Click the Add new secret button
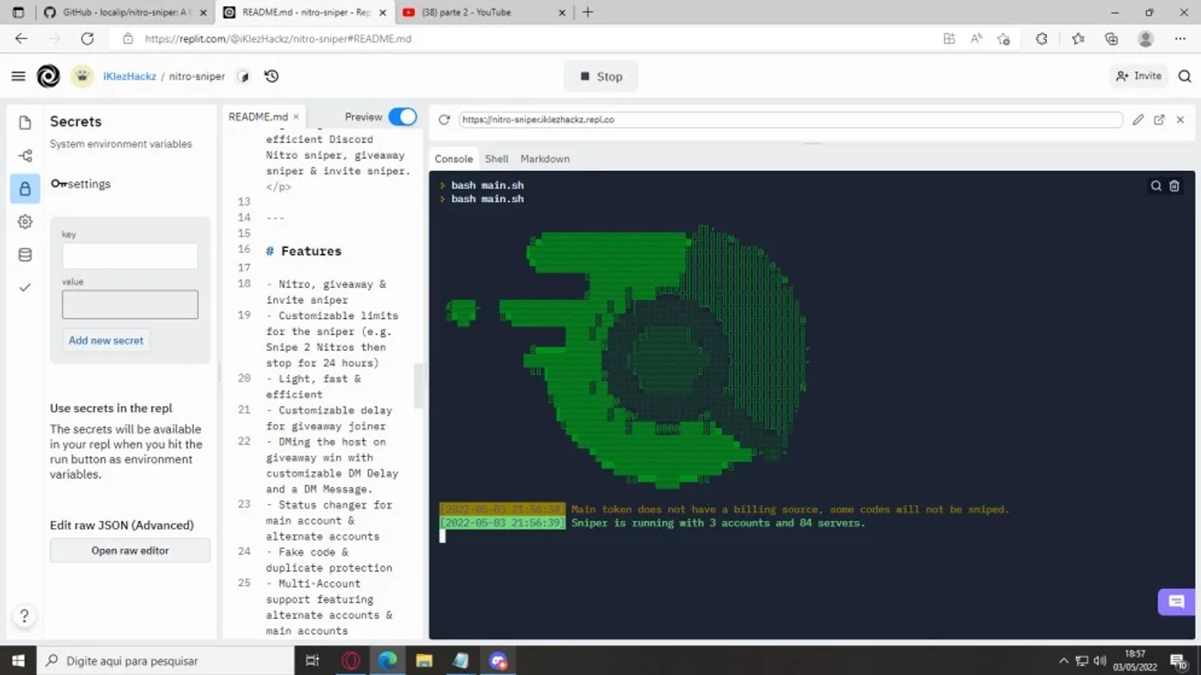Viewport: 1201px width, 675px height. (105, 340)
